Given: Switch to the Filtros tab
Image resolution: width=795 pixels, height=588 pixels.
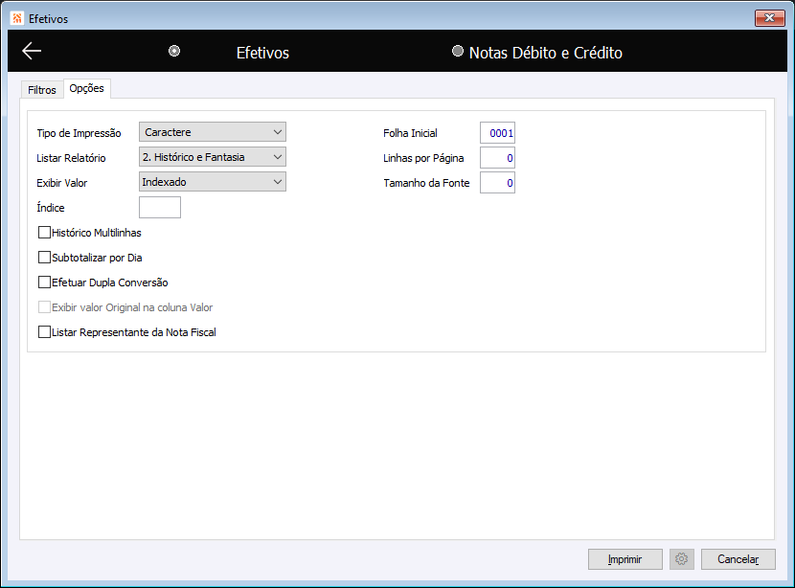Looking at the screenshot, I should point(42,90).
